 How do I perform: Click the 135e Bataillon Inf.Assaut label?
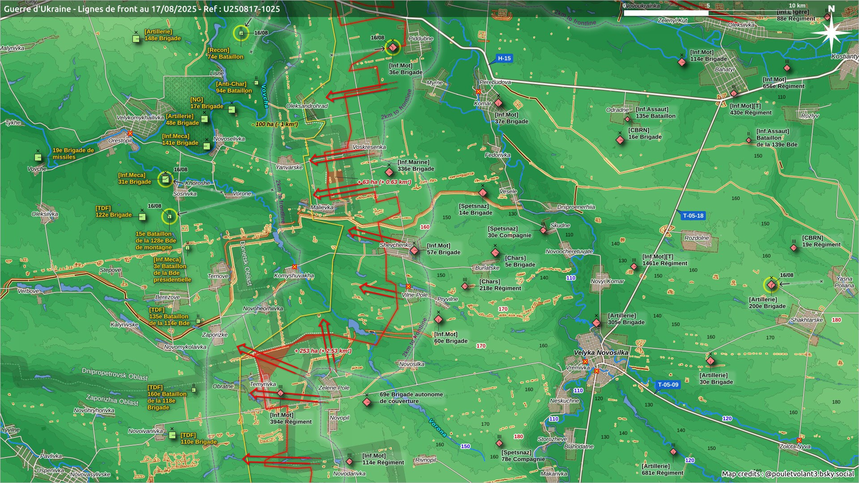(655, 113)
